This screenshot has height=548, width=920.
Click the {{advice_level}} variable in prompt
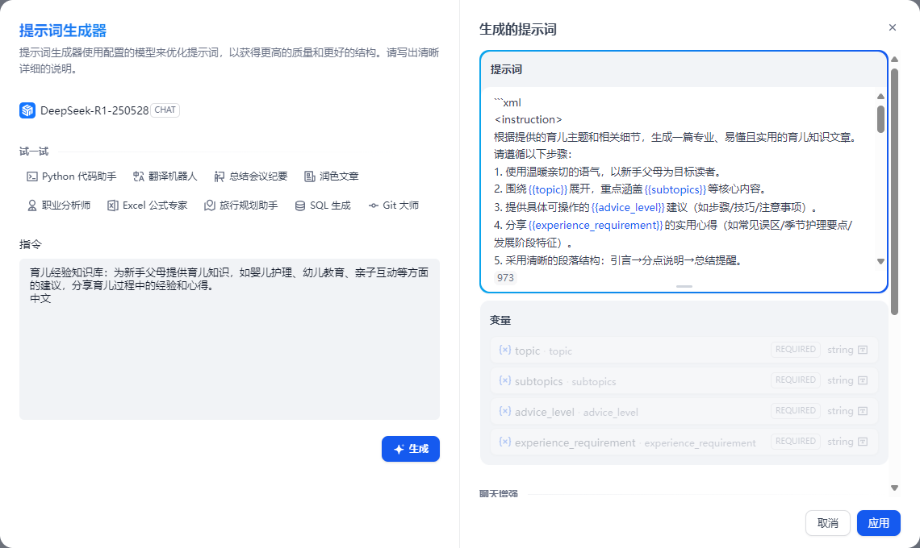pos(628,207)
